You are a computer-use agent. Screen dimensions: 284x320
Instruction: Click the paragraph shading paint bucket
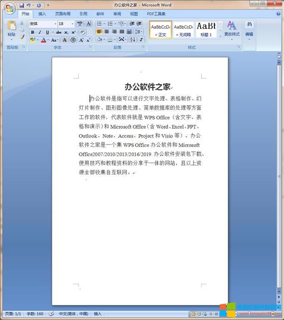100,40
